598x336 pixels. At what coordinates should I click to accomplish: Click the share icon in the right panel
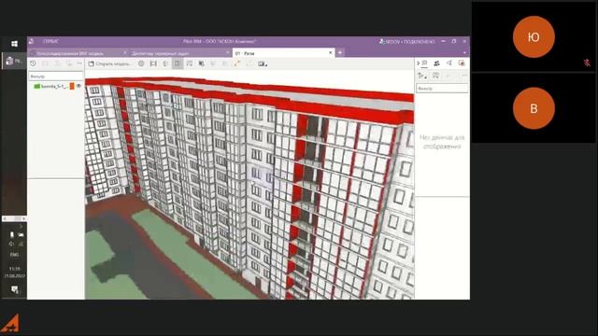coord(449,63)
